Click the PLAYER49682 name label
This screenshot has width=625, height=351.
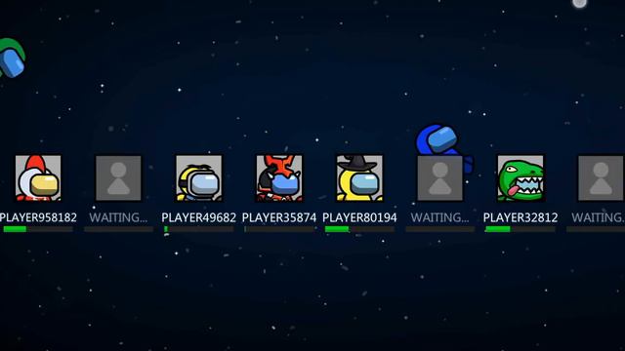click(199, 217)
